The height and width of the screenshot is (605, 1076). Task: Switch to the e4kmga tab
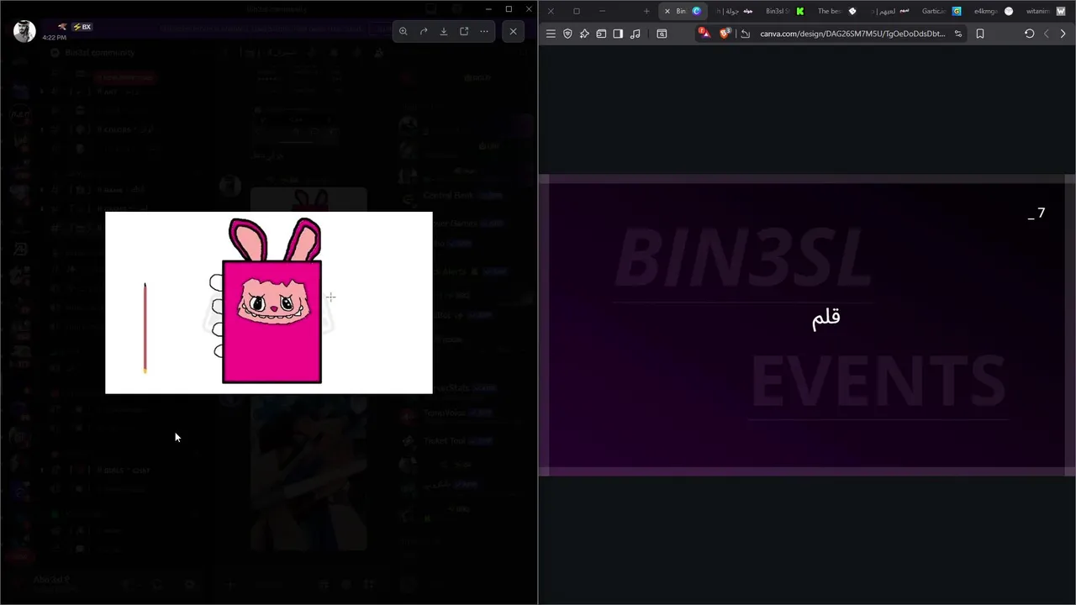(993, 11)
